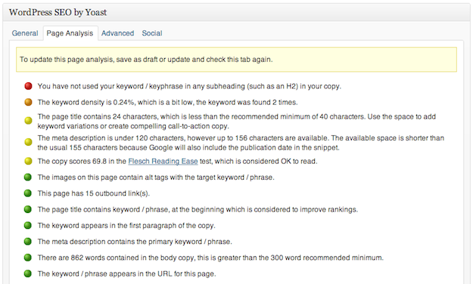Click the text 'You have not used your keyword / keyphrase'
The image size is (473, 284).
tap(110, 86)
